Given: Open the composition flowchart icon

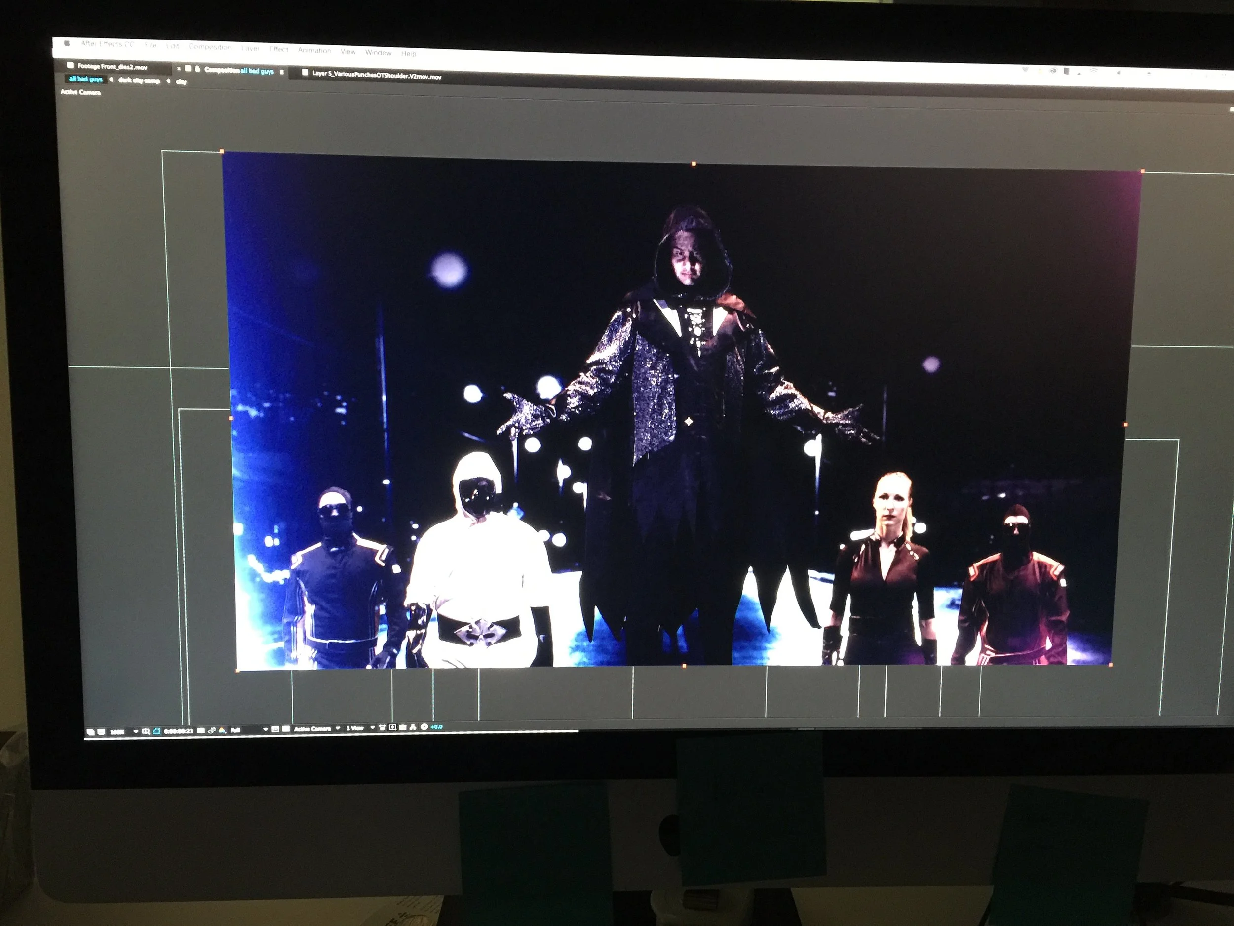Looking at the screenshot, I should point(412,727).
